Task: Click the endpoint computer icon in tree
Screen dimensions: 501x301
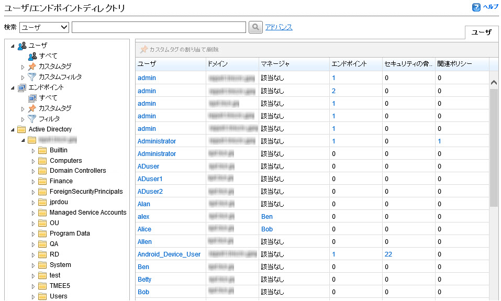Action: (x=21, y=87)
